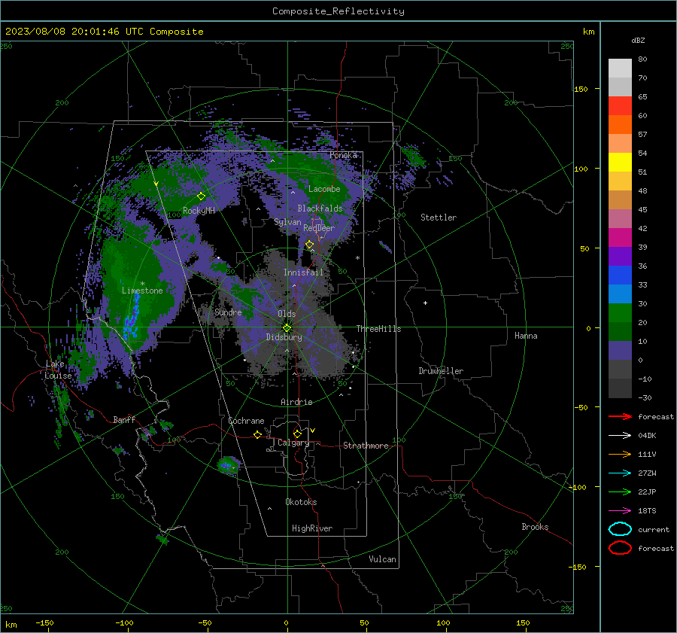Click the 80 value on the dBZ scale

tap(642, 59)
